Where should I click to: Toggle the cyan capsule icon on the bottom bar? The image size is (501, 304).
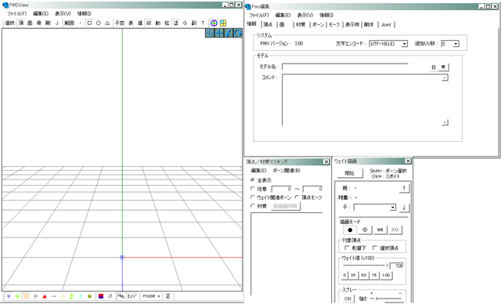pyautogui.click(x=81, y=296)
